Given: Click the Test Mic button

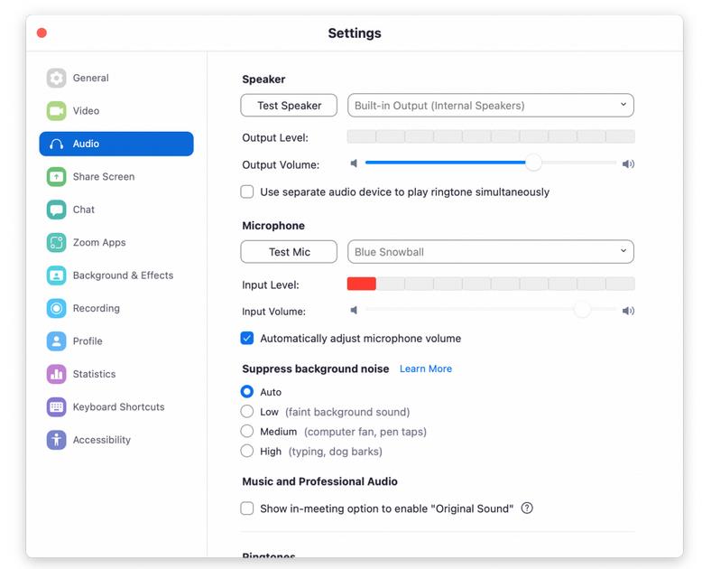Looking at the screenshot, I should coord(289,252).
